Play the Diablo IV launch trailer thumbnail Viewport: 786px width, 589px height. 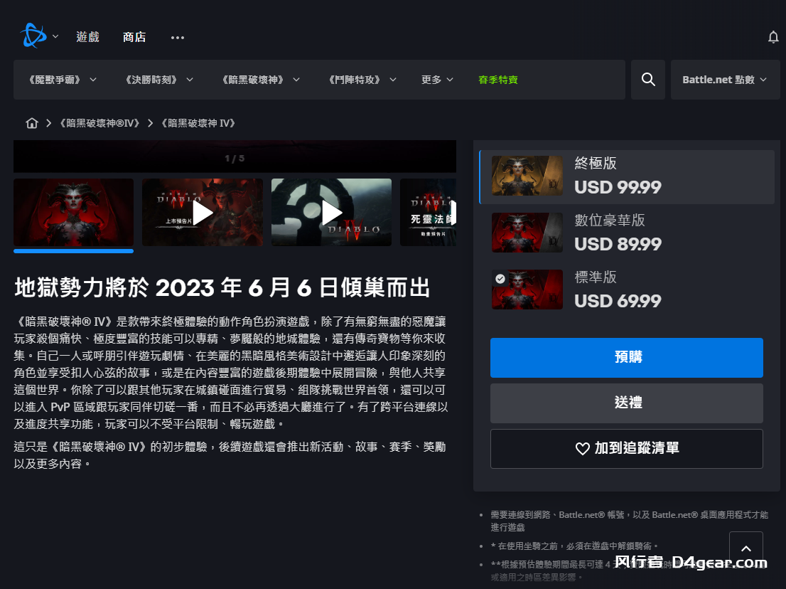coord(203,212)
